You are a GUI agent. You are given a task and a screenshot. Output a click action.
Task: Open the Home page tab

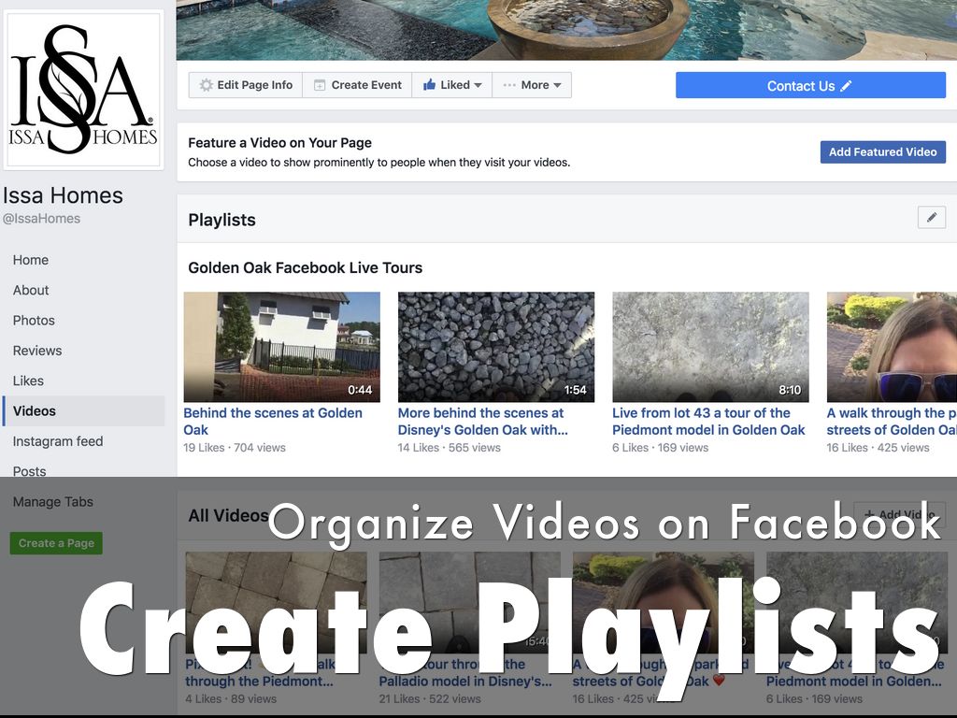(31, 260)
